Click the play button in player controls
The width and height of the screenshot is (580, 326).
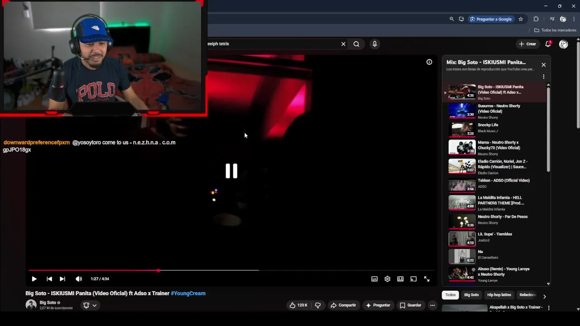(34, 279)
